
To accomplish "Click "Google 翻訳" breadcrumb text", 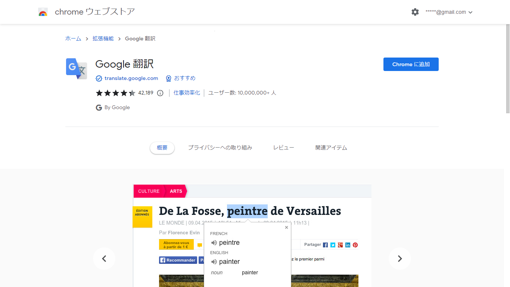I will point(140,38).
